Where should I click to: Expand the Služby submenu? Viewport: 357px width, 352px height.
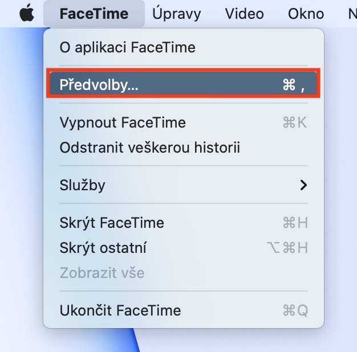pos(184,185)
